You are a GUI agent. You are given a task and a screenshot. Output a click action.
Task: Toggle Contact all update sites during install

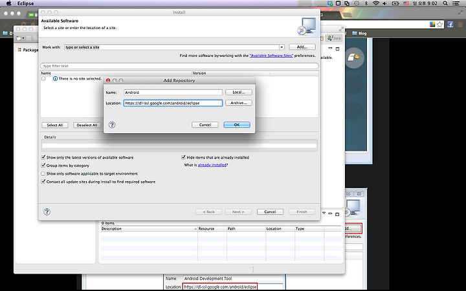coord(43,182)
